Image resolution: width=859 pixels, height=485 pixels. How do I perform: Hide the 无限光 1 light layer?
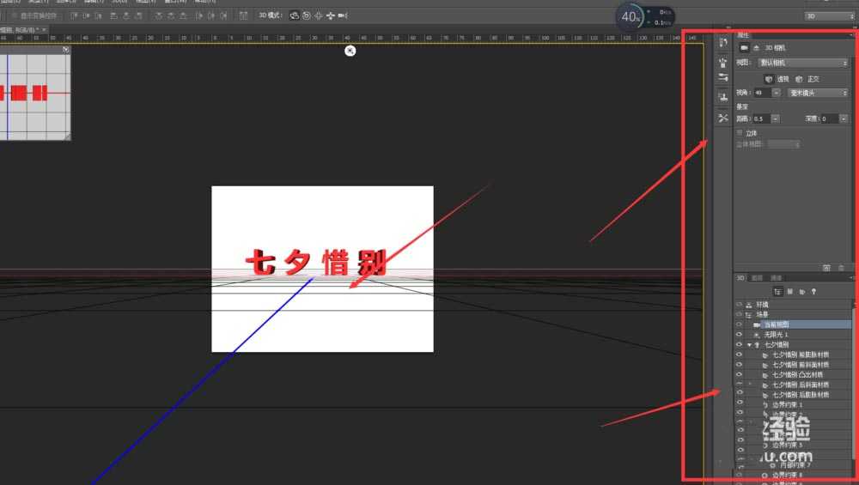tap(739, 335)
